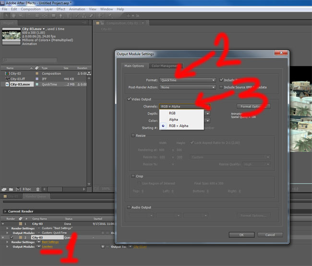Open the Post-Render Action dropdown
312x266 pixels.
click(x=187, y=87)
